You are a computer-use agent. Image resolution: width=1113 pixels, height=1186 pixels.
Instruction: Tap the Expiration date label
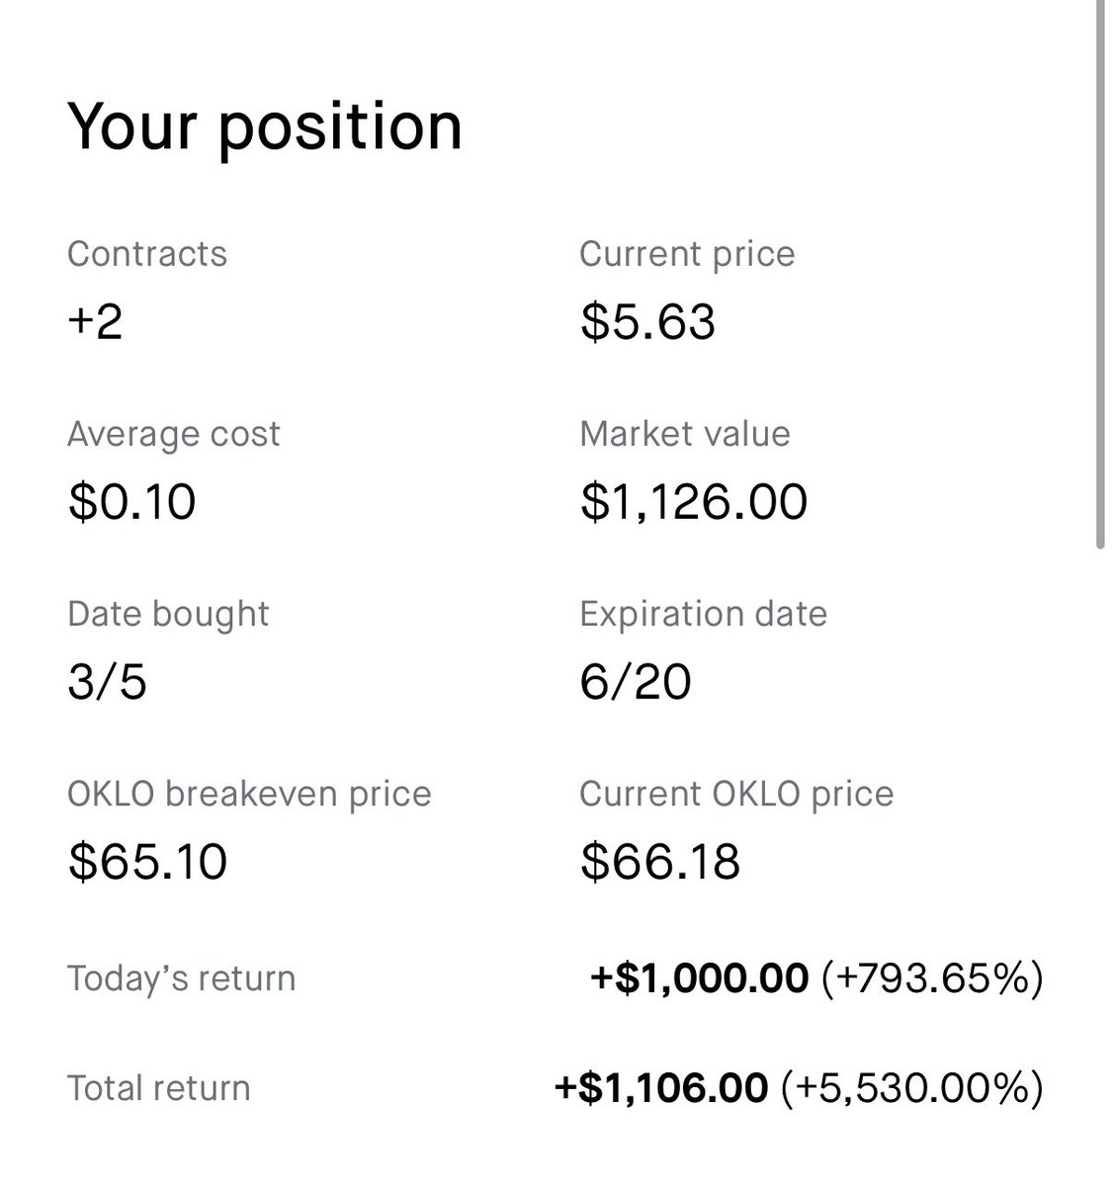703,614
